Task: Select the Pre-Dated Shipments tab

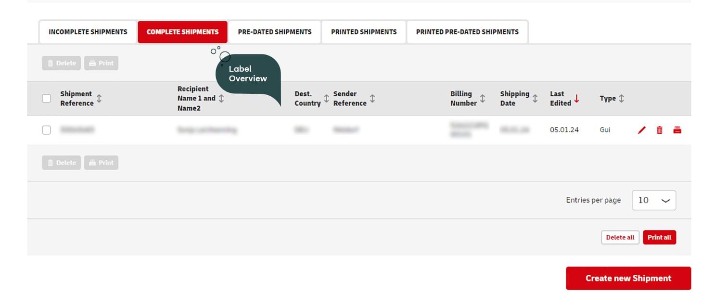Action: click(x=274, y=32)
